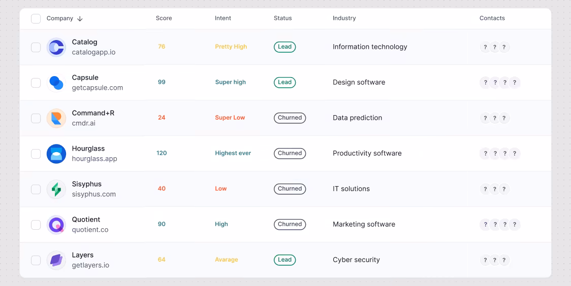Click the last contact avatar for Hourglass
The height and width of the screenshot is (286, 571).
pyautogui.click(x=514, y=154)
